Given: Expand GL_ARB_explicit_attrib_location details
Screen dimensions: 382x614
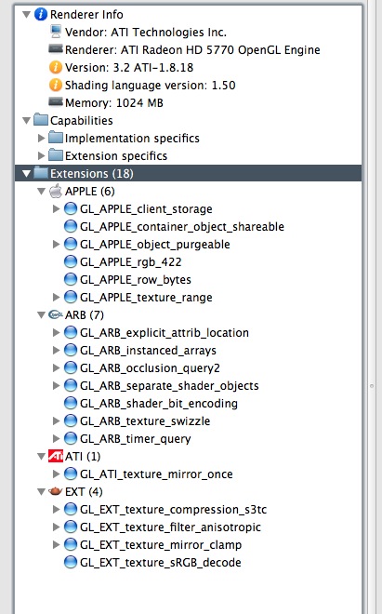Looking at the screenshot, I should coord(57,332).
